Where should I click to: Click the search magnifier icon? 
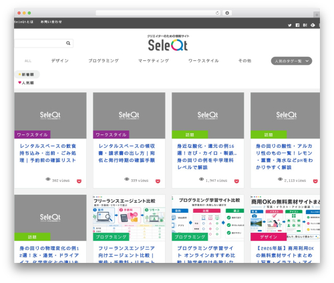68,43
